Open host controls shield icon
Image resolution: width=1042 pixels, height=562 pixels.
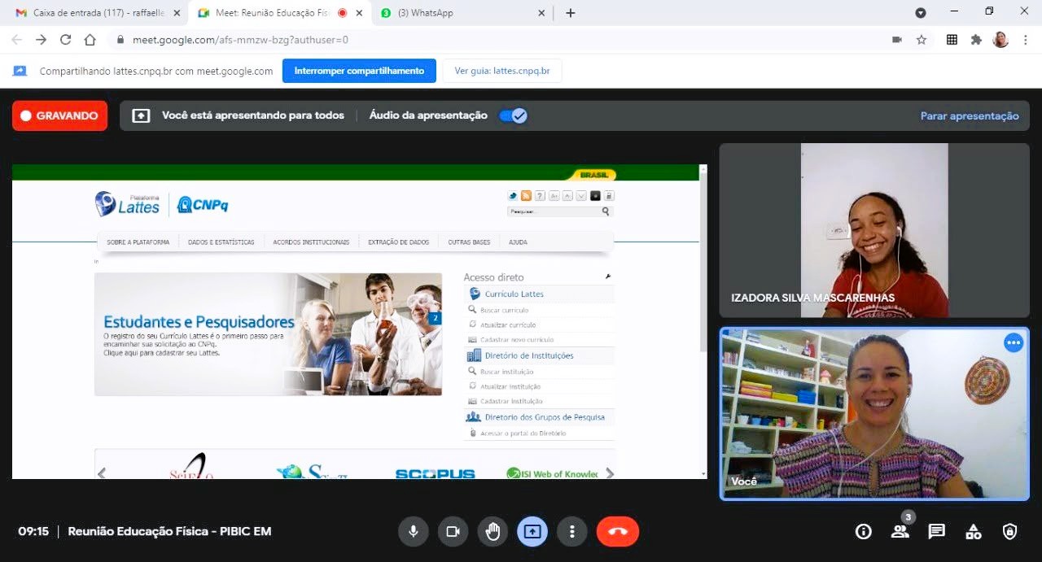click(x=1009, y=531)
